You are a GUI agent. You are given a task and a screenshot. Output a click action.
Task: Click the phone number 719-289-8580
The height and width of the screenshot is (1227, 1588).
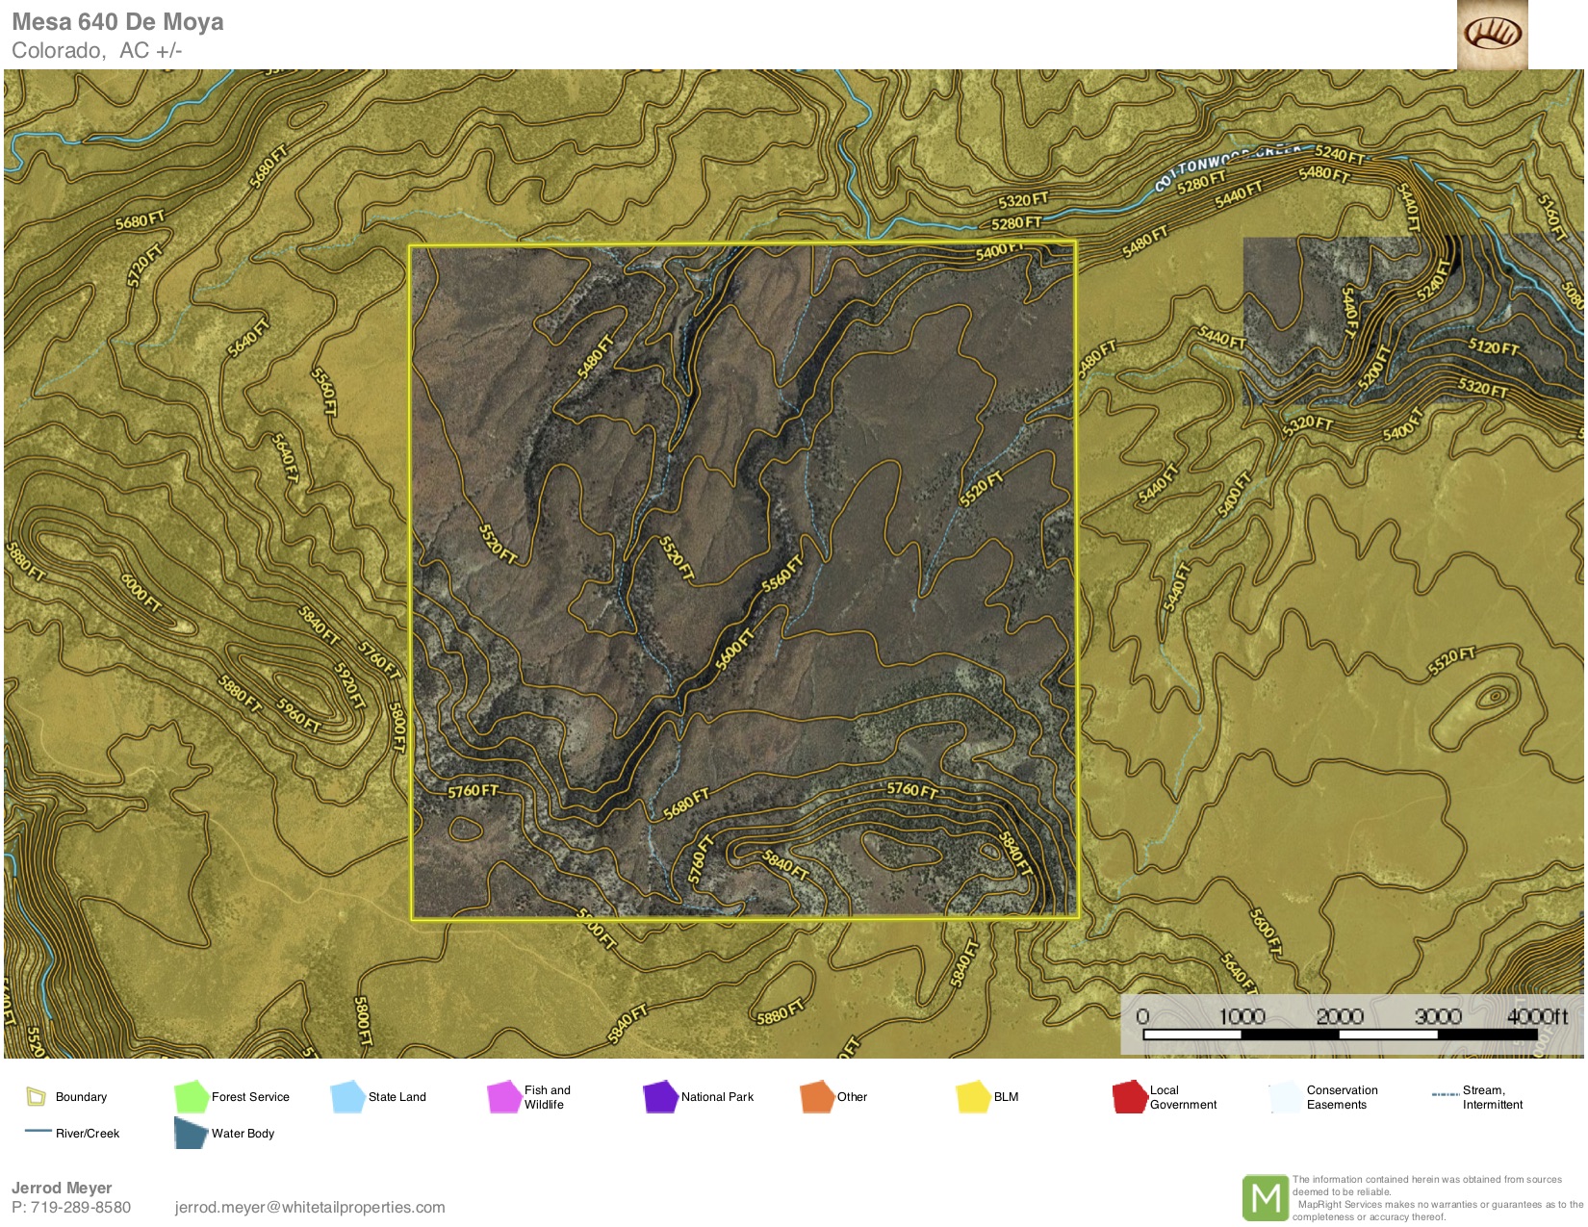(x=81, y=1207)
